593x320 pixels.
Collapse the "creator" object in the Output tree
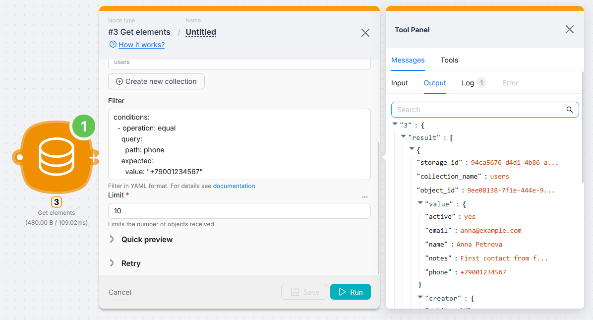[x=420, y=297]
